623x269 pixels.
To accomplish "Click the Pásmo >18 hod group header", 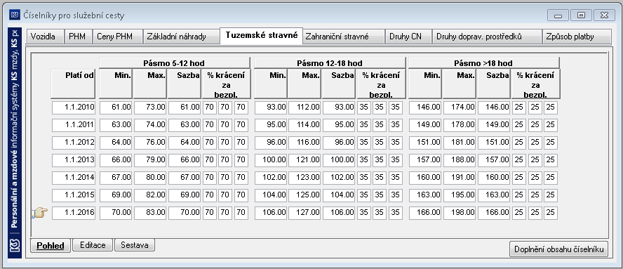I will (484, 63).
